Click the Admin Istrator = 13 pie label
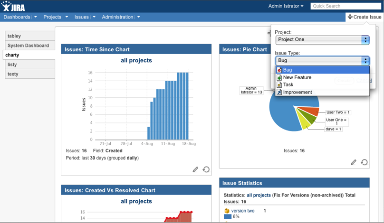The width and height of the screenshot is (384, 223). click(251, 90)
